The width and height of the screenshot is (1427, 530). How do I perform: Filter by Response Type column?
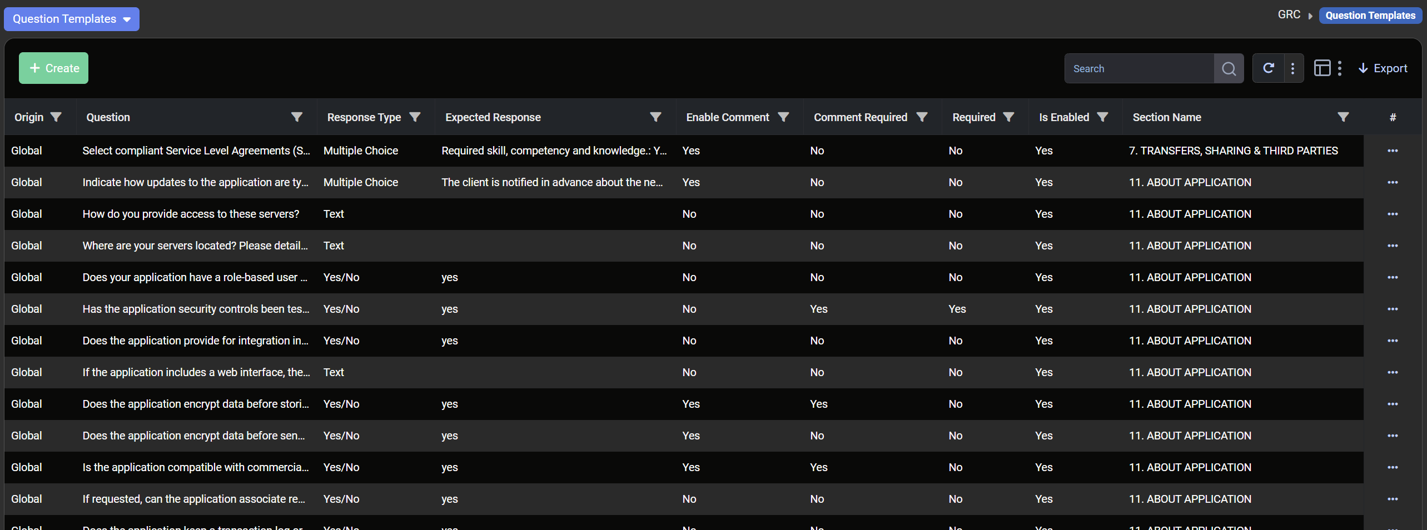coord(415,117)
